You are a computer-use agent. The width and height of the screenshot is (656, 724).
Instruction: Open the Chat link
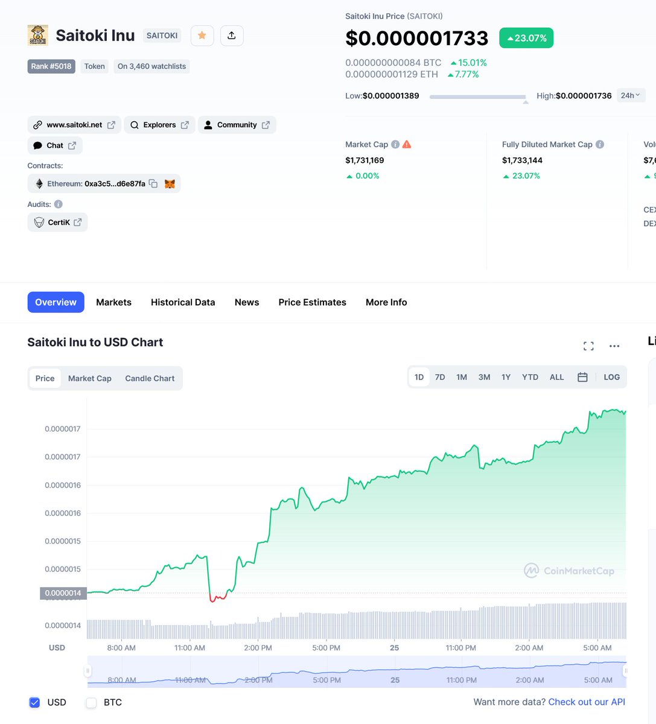click(x=55, y=145)
